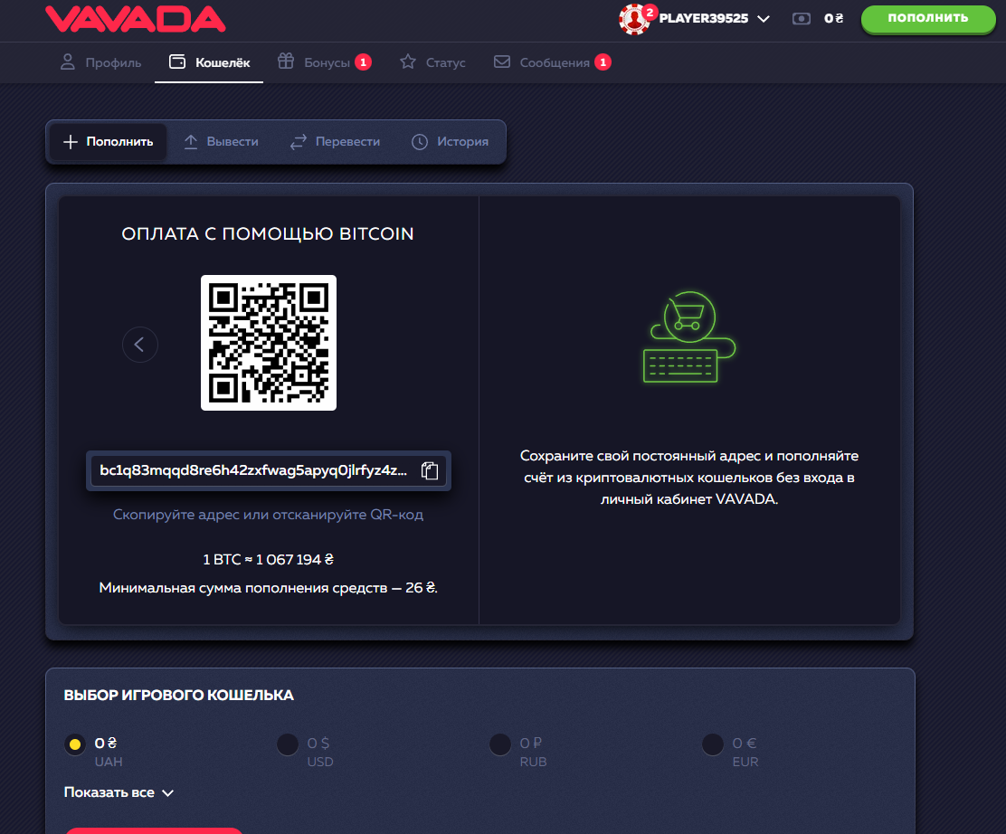Select the Кошелёк tab
The height and width of the screenshot is (834, 1006).
(x=209, y=62)
